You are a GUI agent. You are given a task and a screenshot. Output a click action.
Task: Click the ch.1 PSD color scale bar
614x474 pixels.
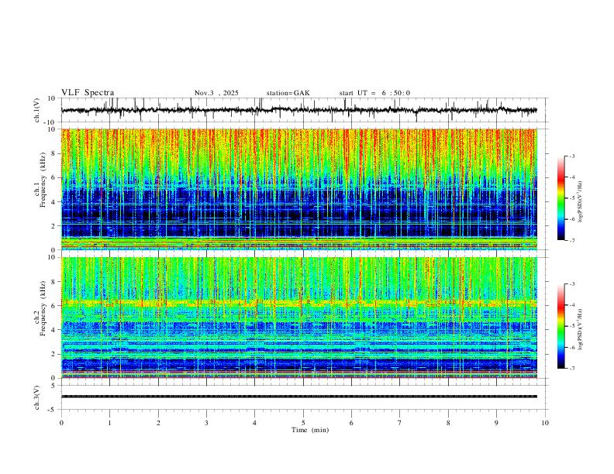(561, 198)
